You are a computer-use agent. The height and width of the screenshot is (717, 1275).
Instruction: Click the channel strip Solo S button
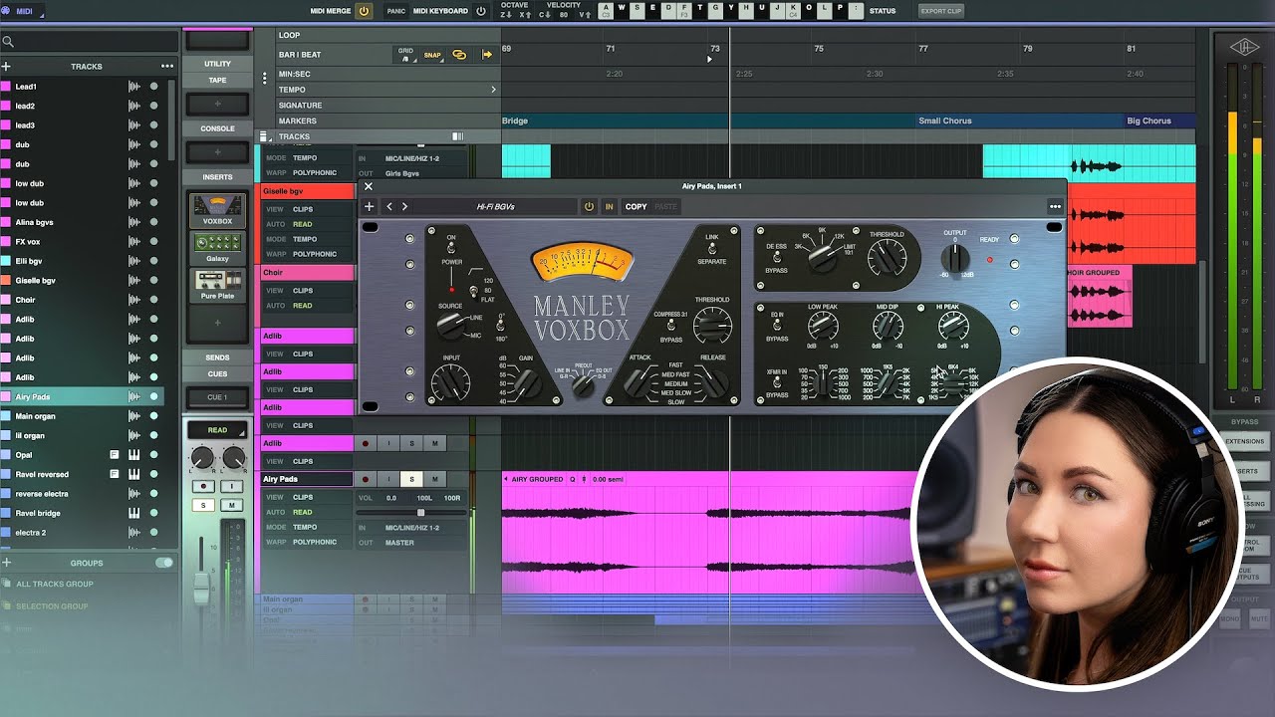click(203, 505)
